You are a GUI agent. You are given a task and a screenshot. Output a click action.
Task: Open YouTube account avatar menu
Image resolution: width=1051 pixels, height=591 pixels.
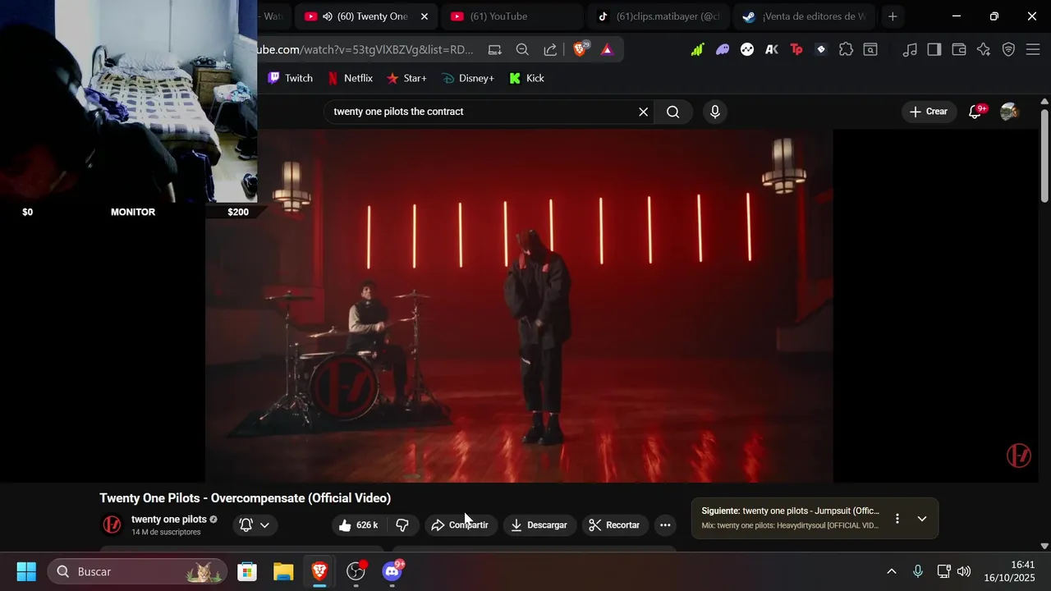pos(1009,112)
